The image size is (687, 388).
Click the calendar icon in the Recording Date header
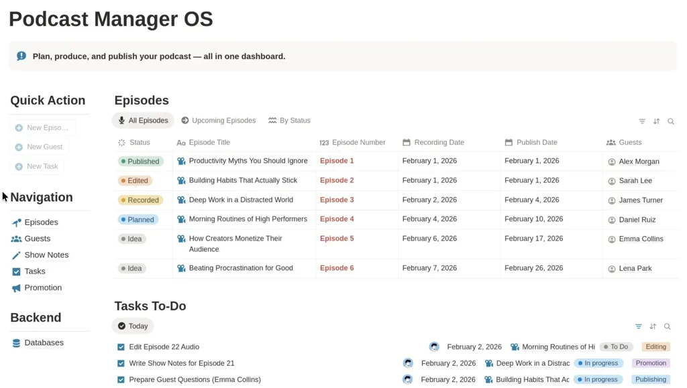click(x=406, y=142)
